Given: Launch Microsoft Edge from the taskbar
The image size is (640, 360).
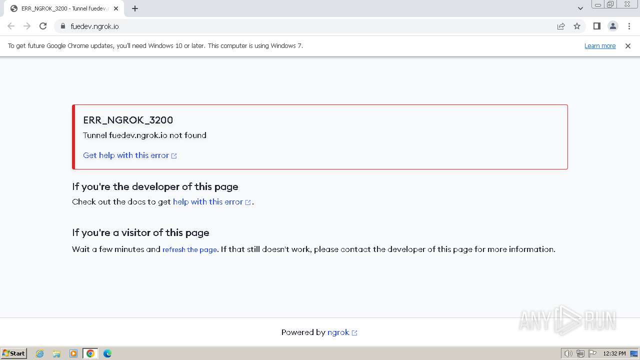Looking at the screenshot, I should click(x=107, y=353).
